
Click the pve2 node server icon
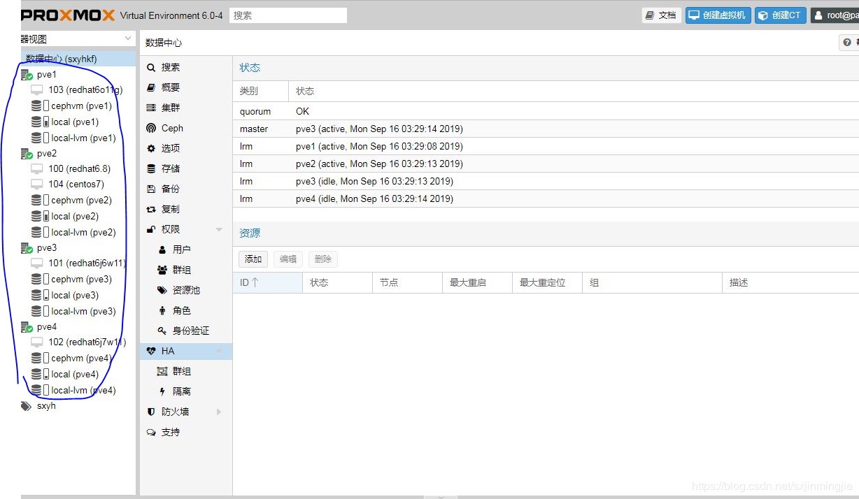click(27, 154)
